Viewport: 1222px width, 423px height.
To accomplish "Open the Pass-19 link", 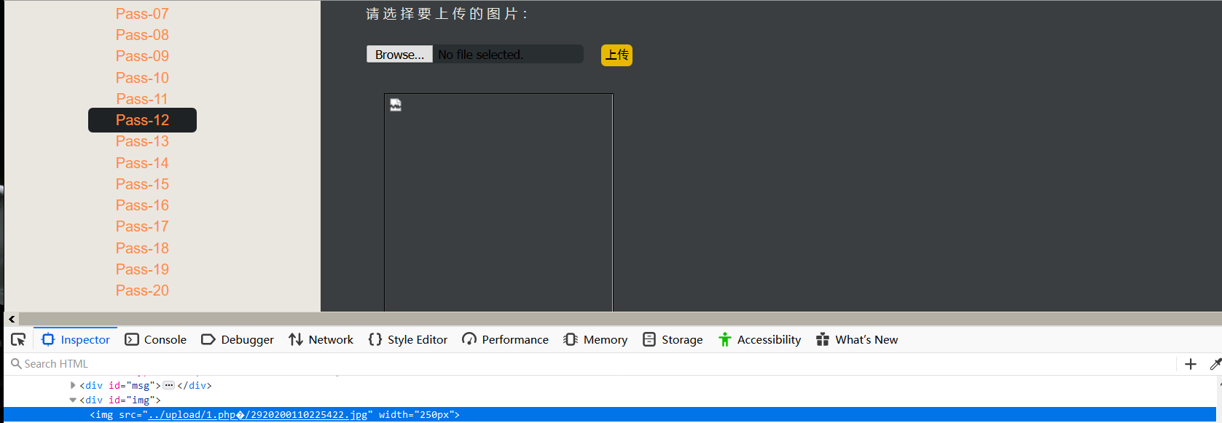I will [142, 269].
